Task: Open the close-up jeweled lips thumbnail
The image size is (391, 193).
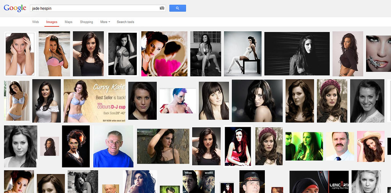Action: pos(378,53)
